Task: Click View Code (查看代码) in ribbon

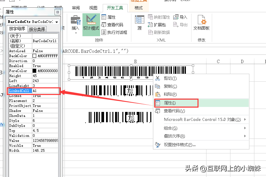Action: pyautogui.click(x=112, y=25)
